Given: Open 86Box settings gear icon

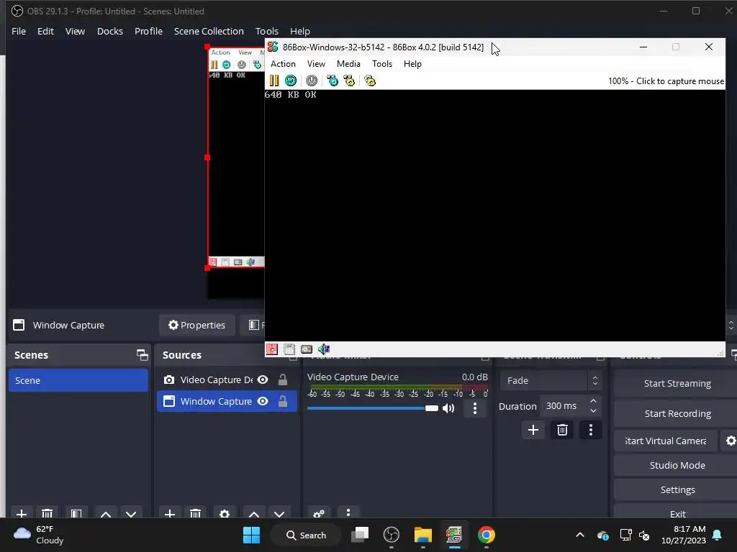Looking at the screenshot, I should (x=370, y=80).
